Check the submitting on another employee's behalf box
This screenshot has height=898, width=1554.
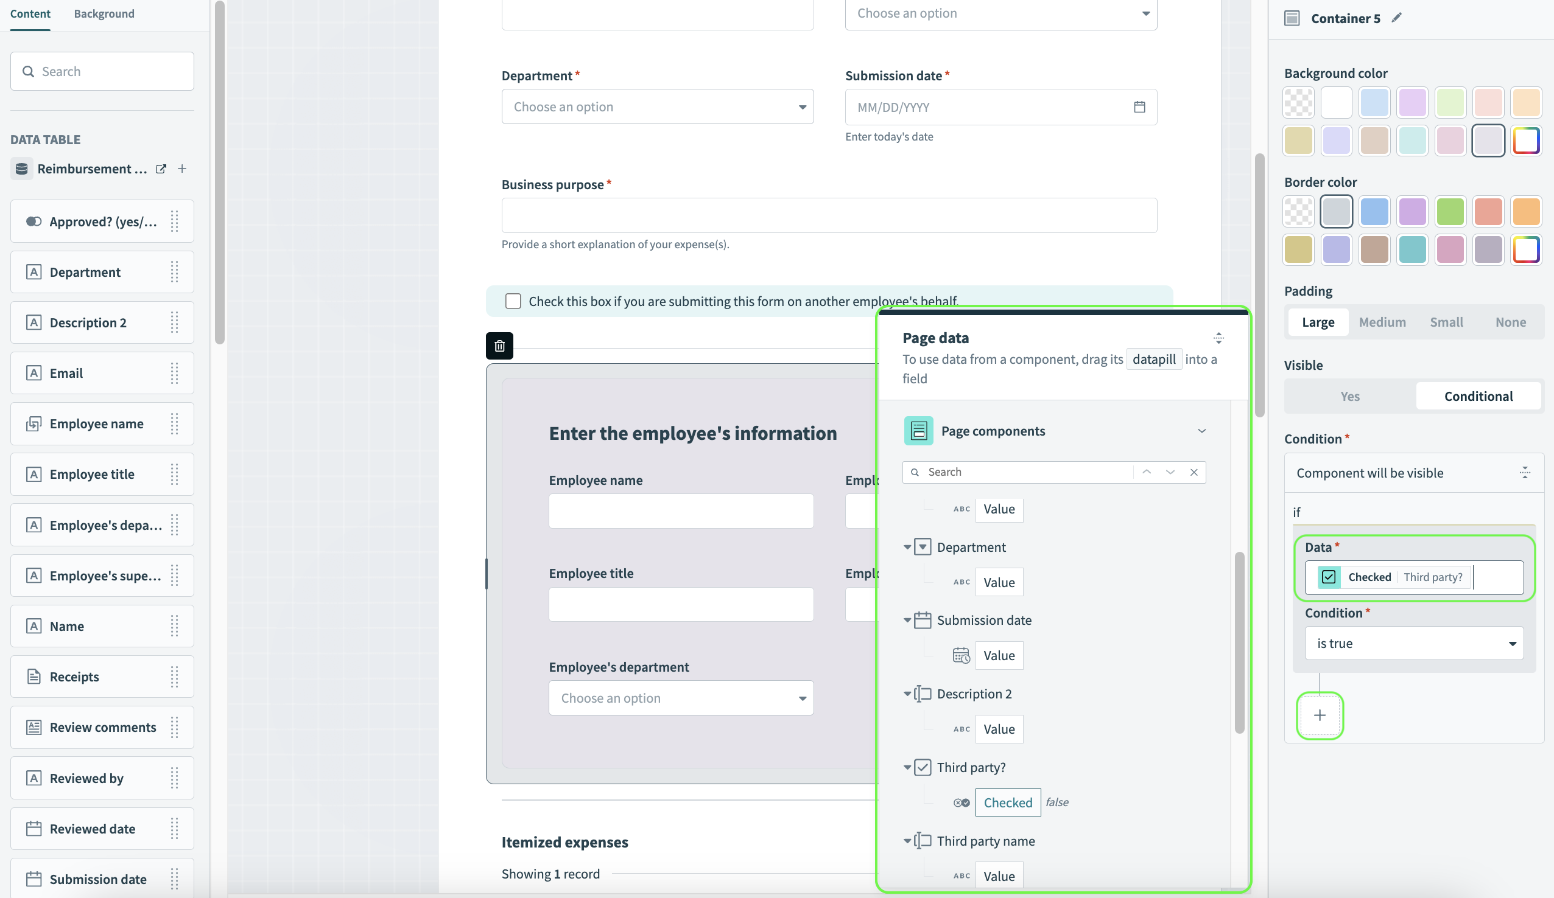pos(513,301)
